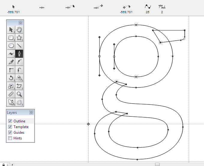The width and height of the screenshot is (204, 166).
Task: Choose the Star shape tool
Action: pos(19,38)
